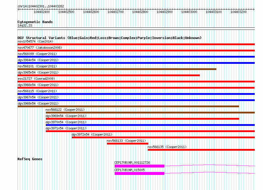Select the nsv470677 (Jakobsson2008) variant label
The width and height of the screenshot is (263, 190).
(x=40, y=48)
